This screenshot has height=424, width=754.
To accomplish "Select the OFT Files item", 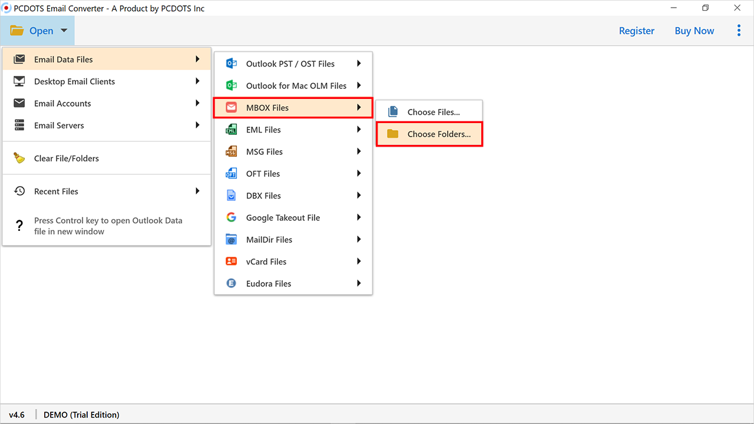I will 293,173.
